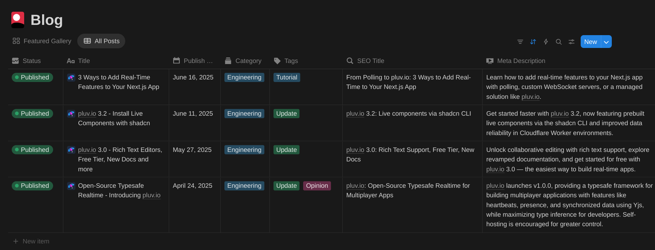Viewport: 655px width, 250px height.
Task: Click Update tag in pluv.io 3.2 row
Action: [286, 113]
